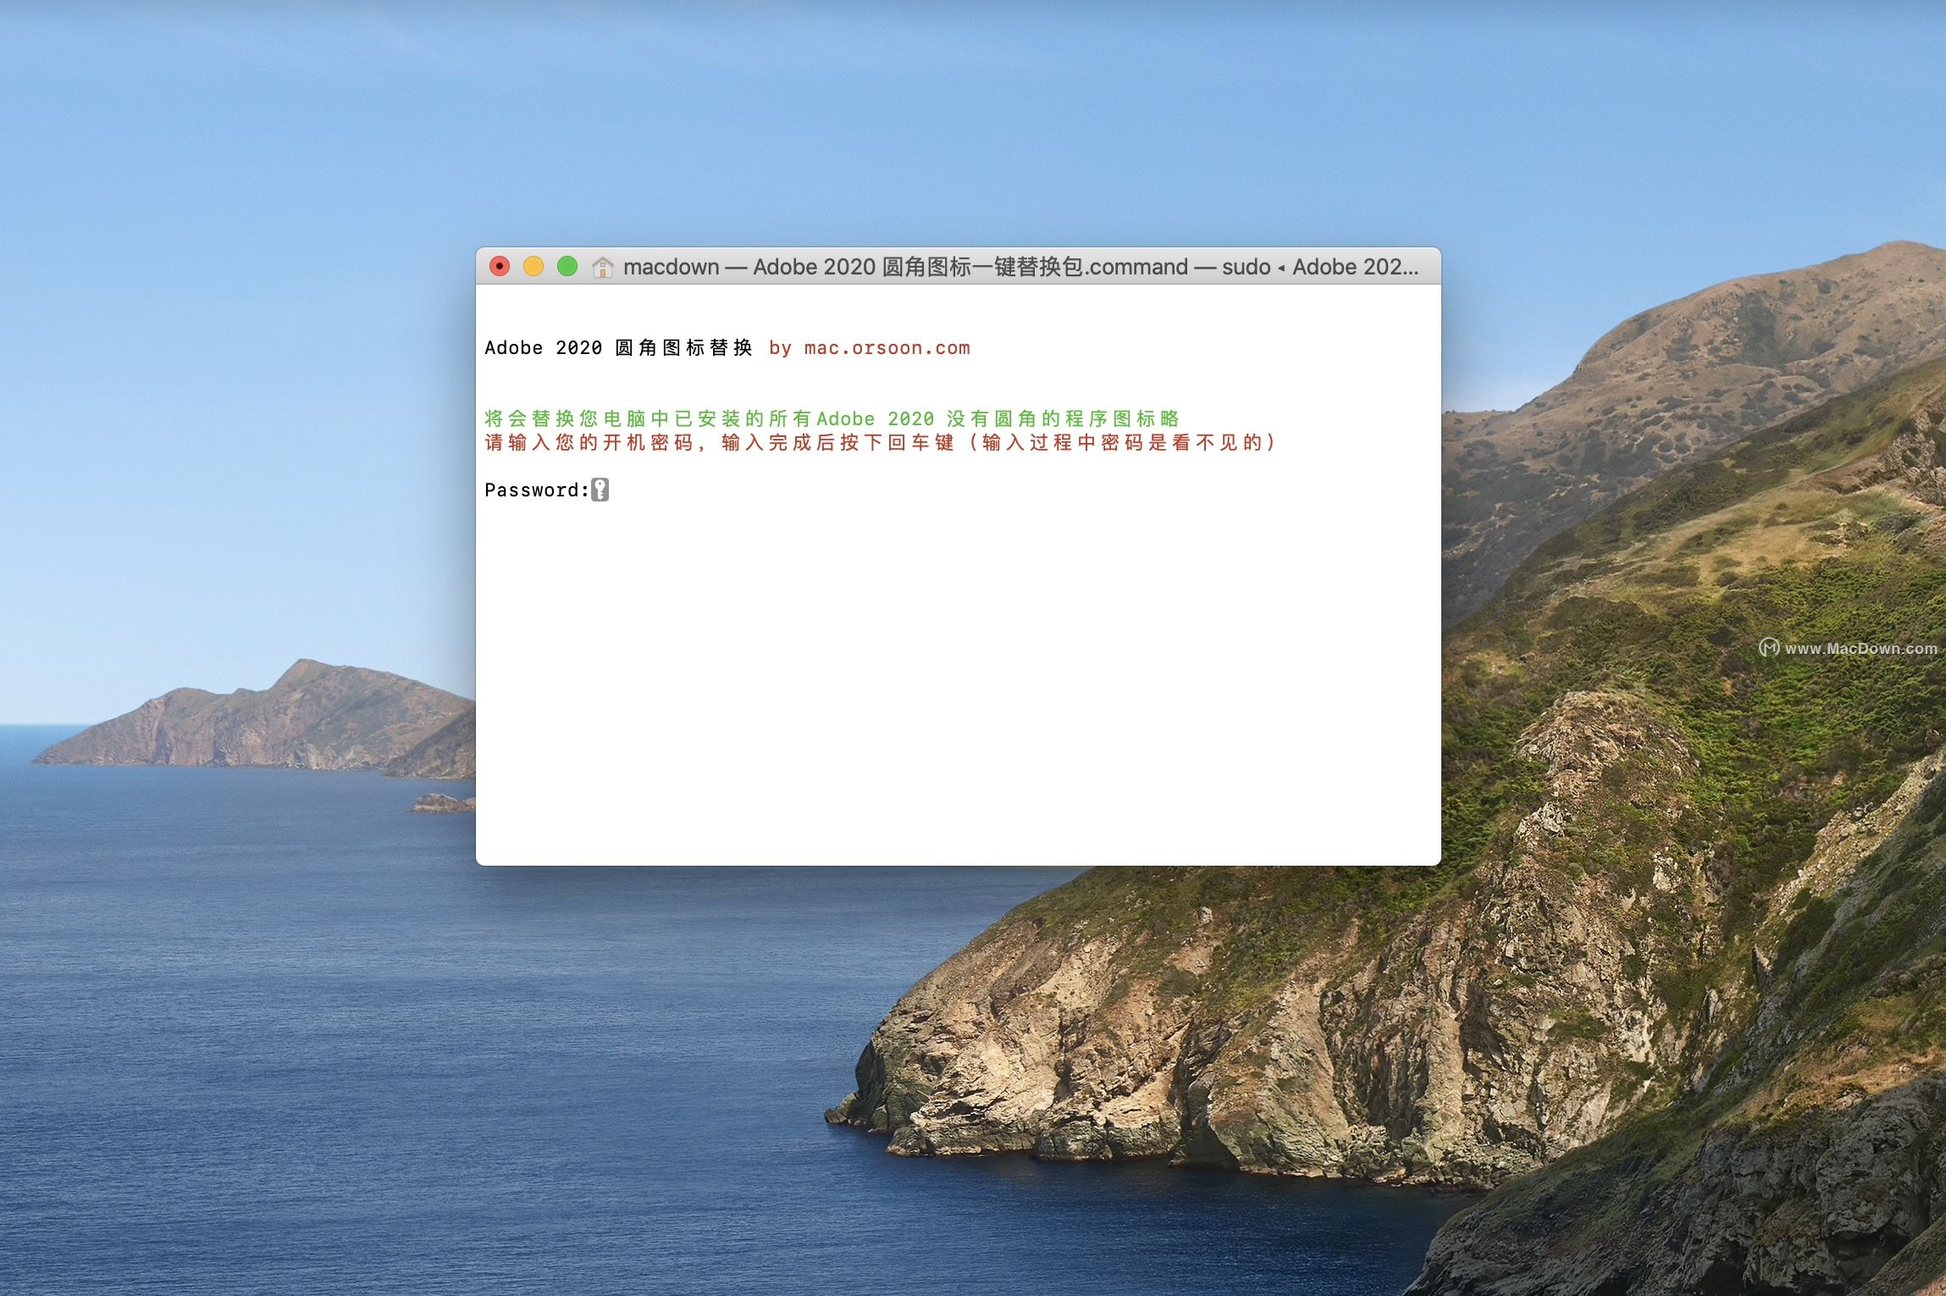The height and width of the screenshot is (1296, 1946).
Task: Close the Terminal window with red button
Action: tap(500, 267)
